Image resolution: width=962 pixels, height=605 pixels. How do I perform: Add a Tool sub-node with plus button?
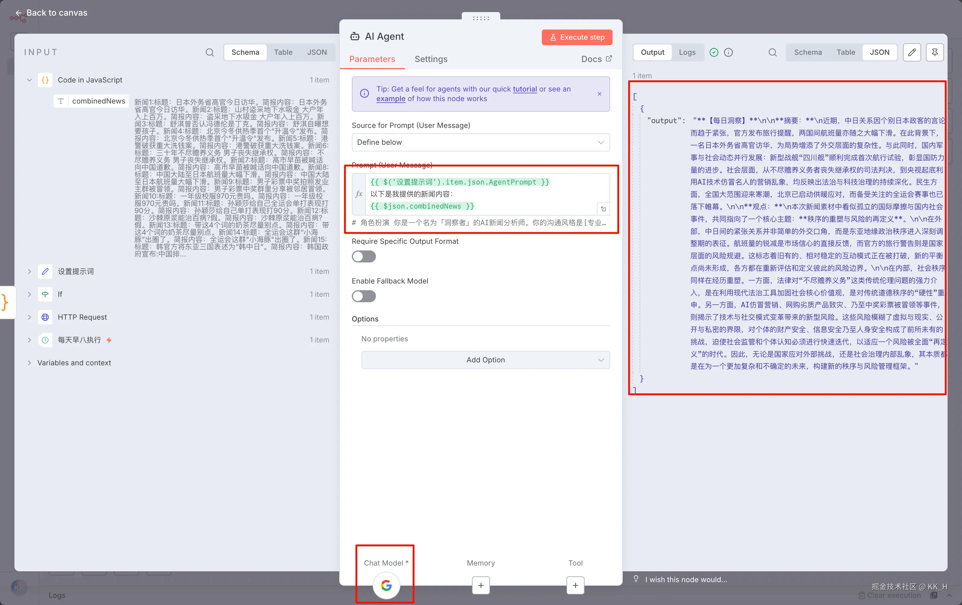575,585
